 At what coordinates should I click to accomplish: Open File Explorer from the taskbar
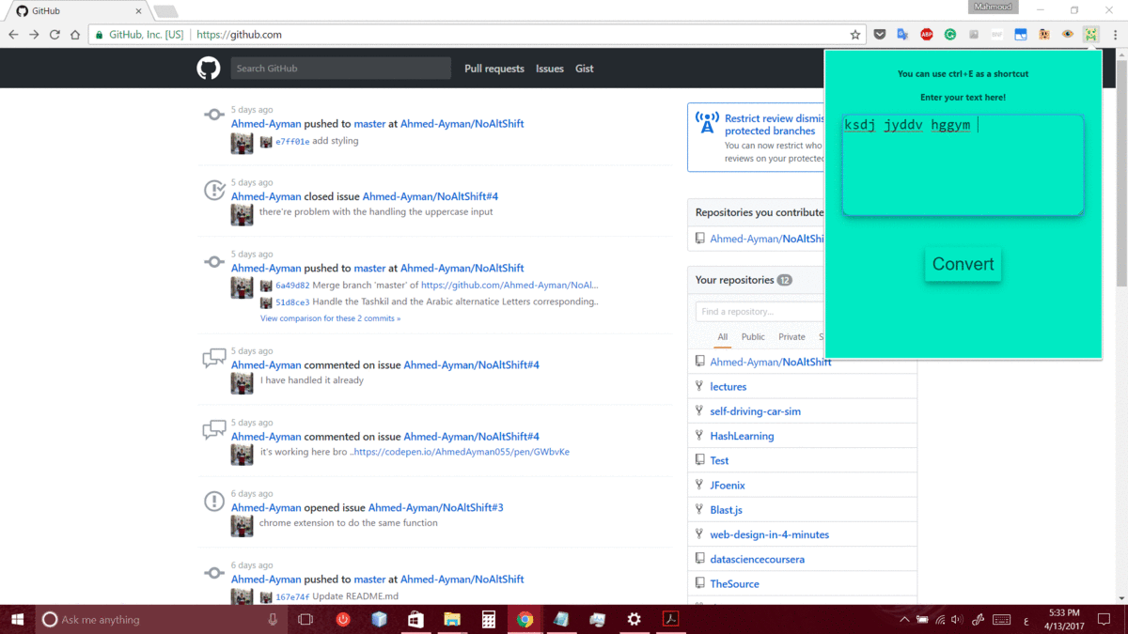[452, 620]
